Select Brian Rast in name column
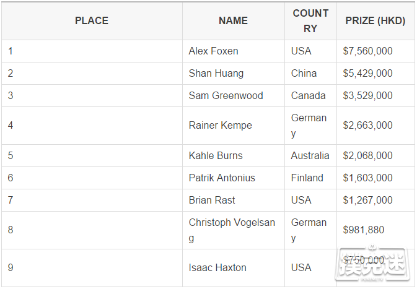The height and width of the screenshot is (289, 417). tap(212, 201)
